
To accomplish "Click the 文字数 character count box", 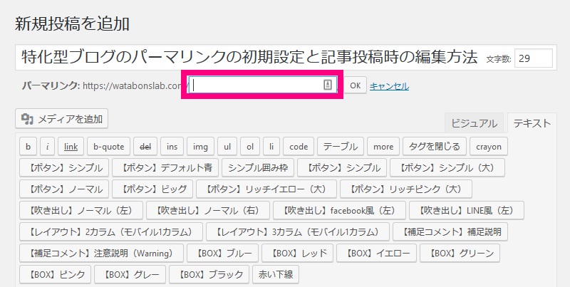I will [533, 58].
